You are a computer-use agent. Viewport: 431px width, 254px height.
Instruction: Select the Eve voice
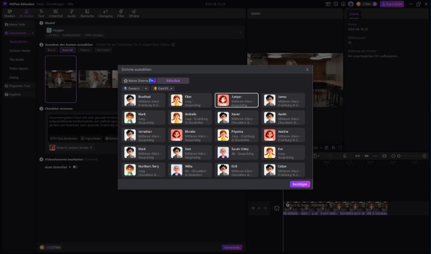click(x=283, y=153)
